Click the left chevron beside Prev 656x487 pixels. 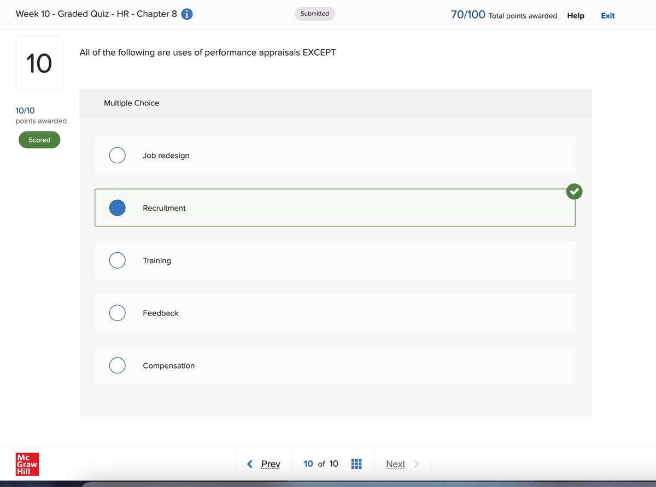point(250,464)
